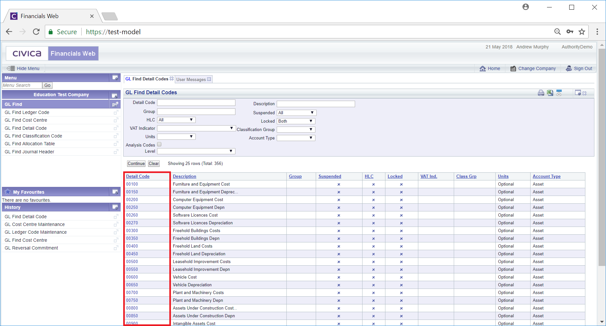This screenshot has width=606, height=326.
Task: Open GL Find Cost Centre menu row in new window
Action: point(116,120)
